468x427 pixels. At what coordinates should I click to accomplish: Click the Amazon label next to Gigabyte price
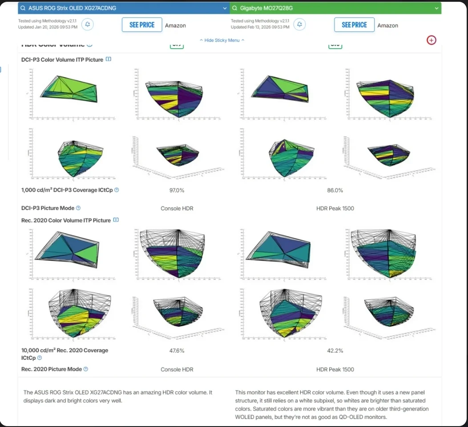point(387,26)
